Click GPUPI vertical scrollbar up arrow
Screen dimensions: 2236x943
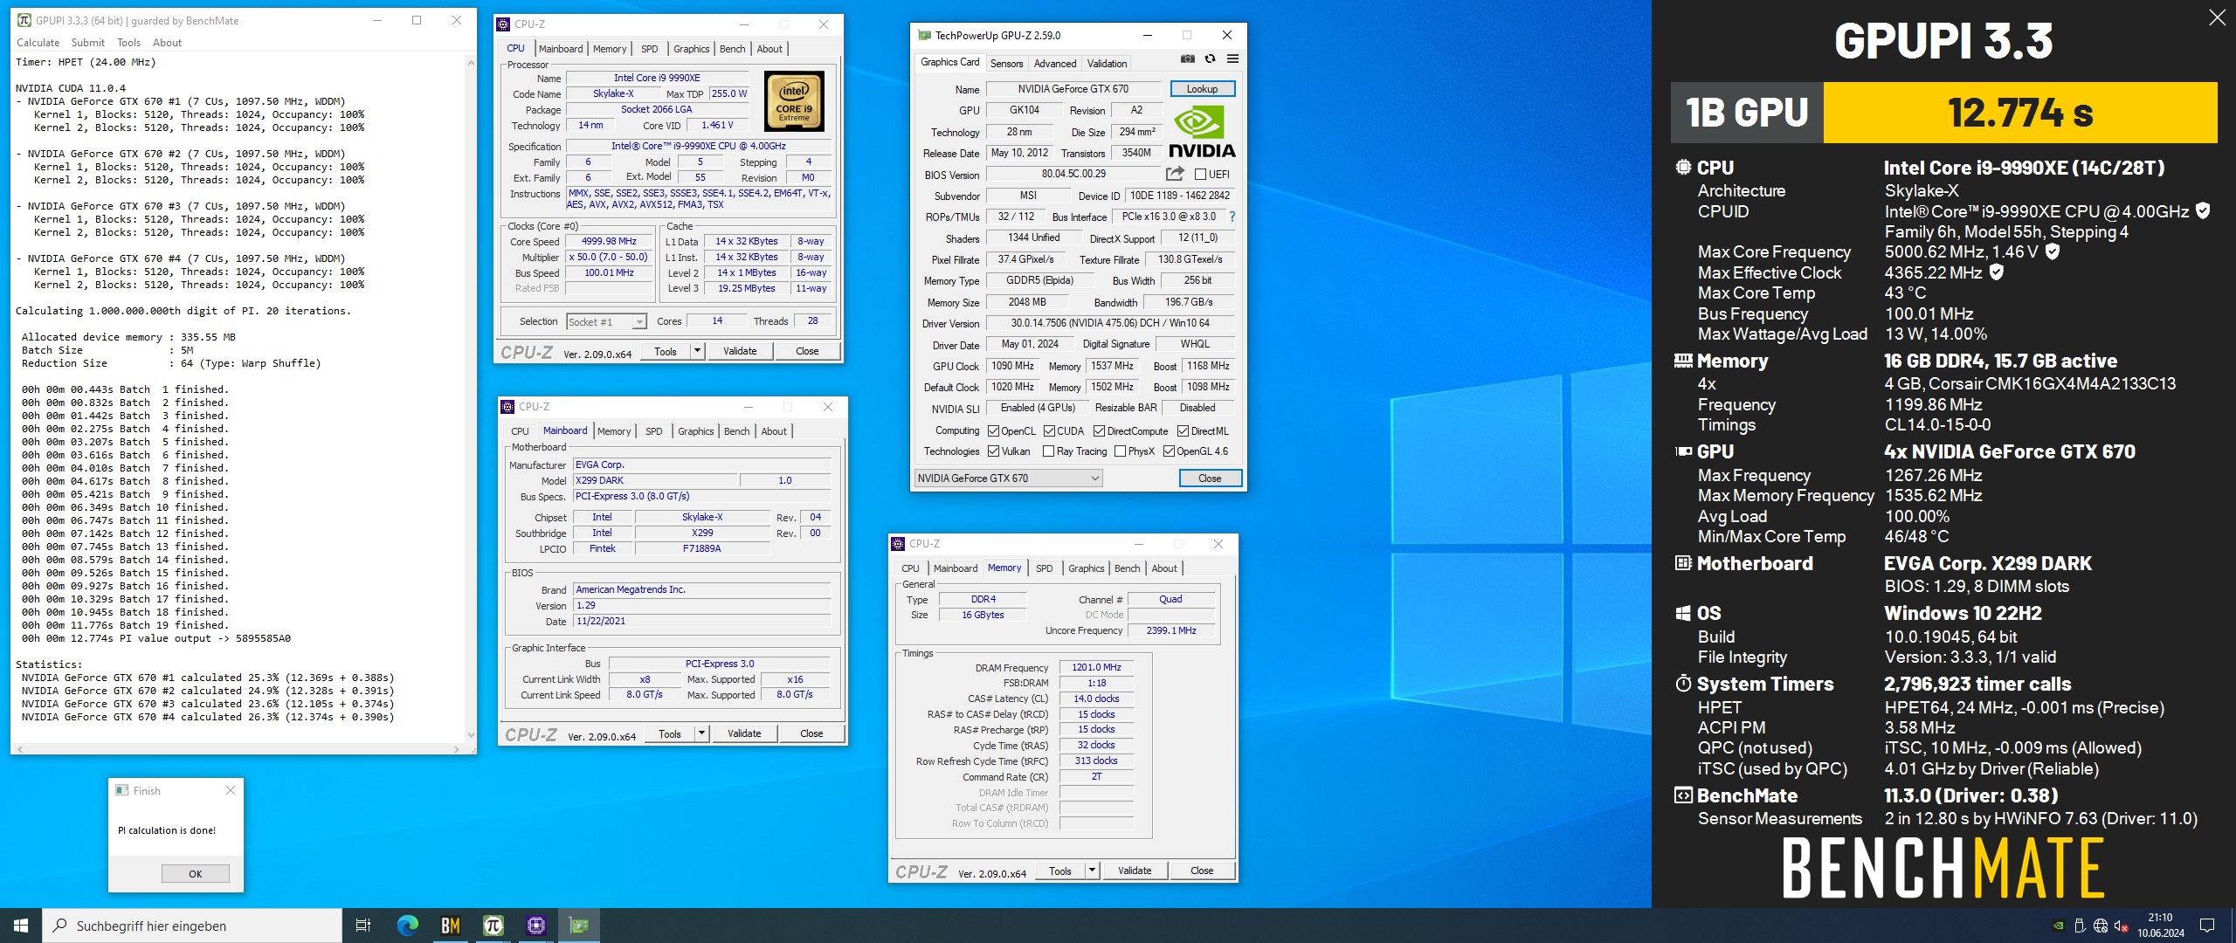pyautogui.click(x=472, y=62)
